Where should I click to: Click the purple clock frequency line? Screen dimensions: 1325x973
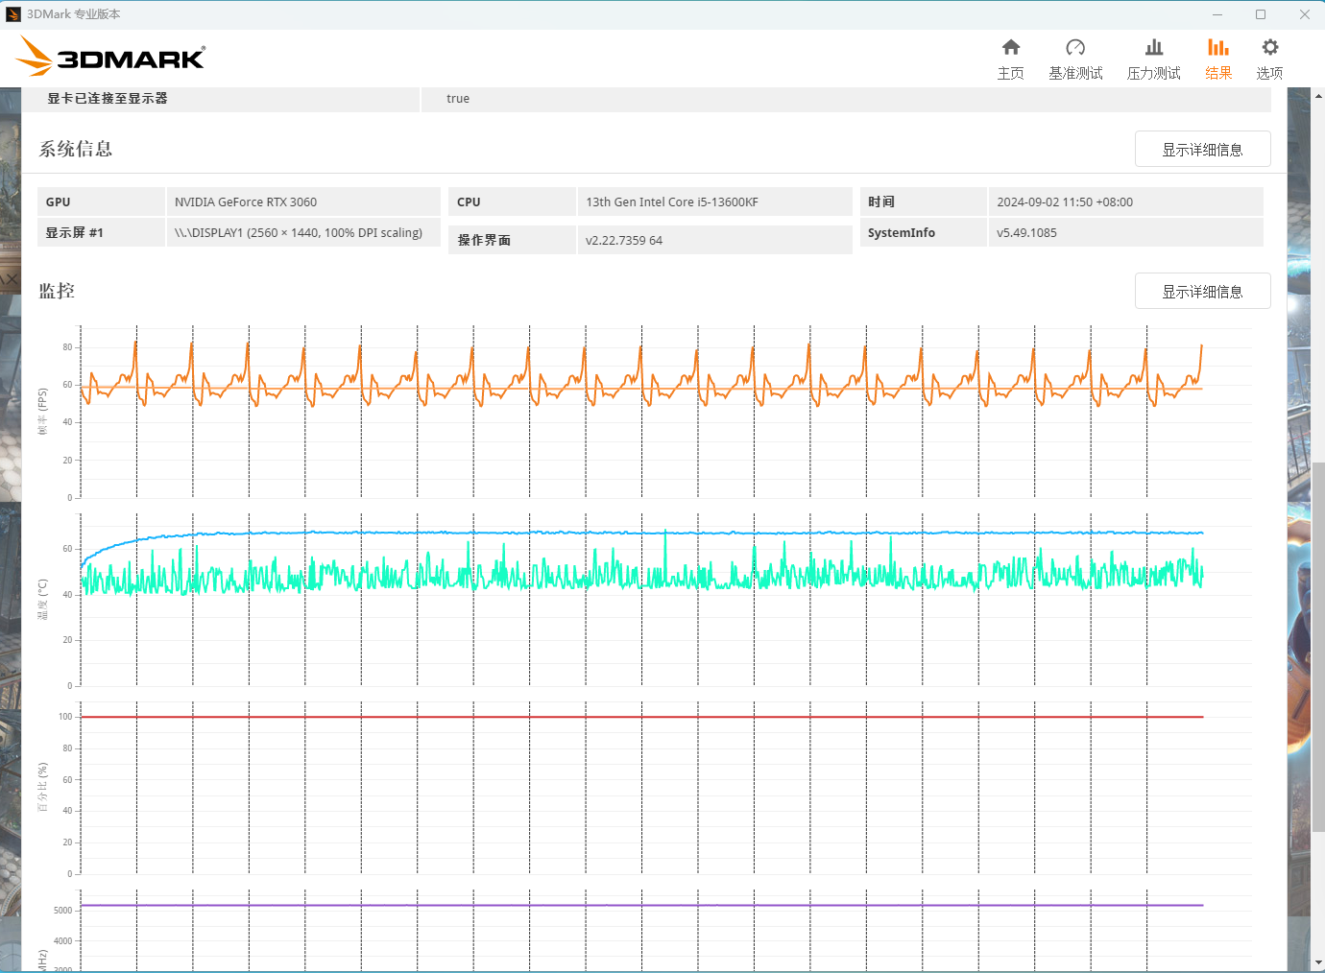(641, 905)
